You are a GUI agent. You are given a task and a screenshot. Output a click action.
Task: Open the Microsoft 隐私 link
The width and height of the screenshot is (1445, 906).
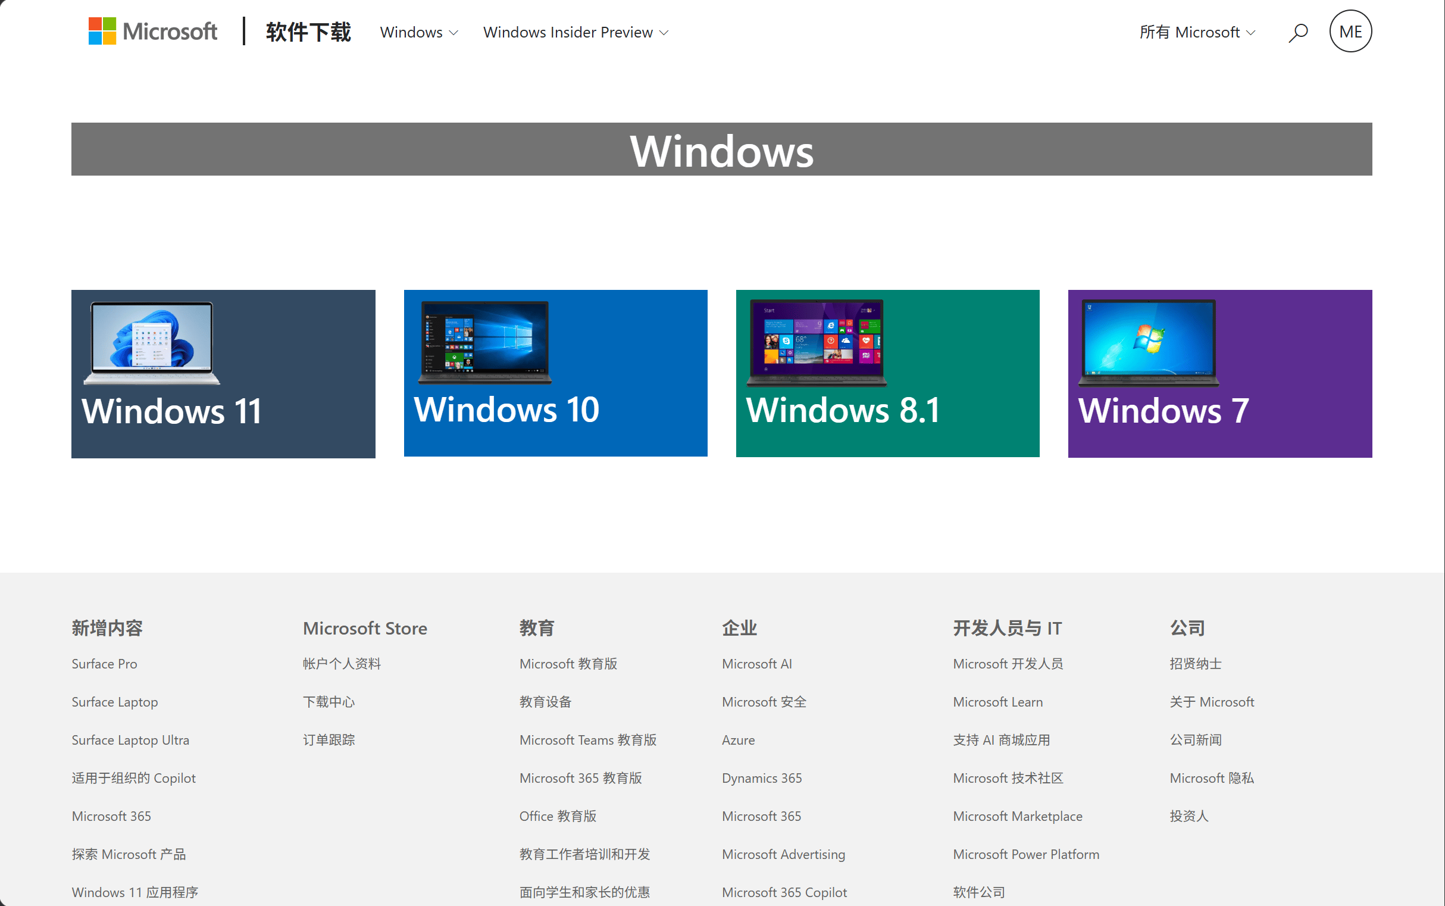(x=1211, y=778)
